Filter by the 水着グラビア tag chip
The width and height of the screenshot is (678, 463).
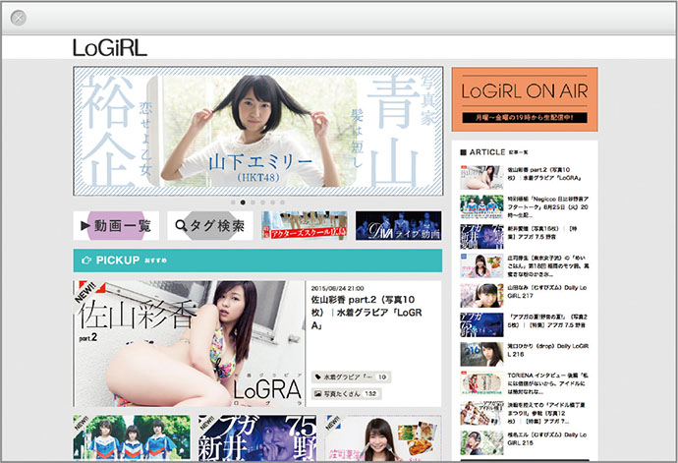[351, 376]
